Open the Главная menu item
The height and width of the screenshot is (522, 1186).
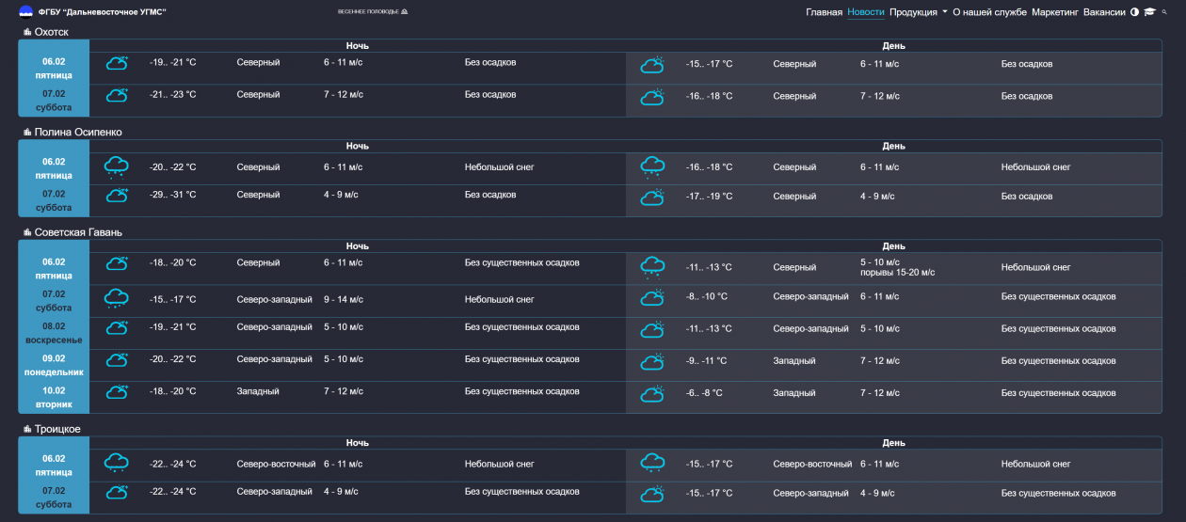824,12
